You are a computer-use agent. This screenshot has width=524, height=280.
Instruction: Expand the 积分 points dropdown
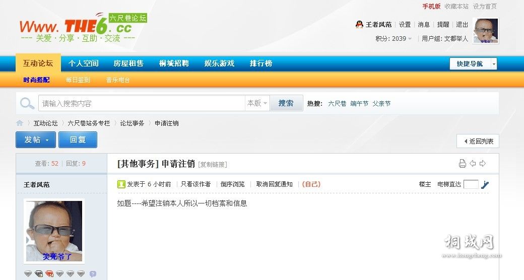[x=410, y=39]
